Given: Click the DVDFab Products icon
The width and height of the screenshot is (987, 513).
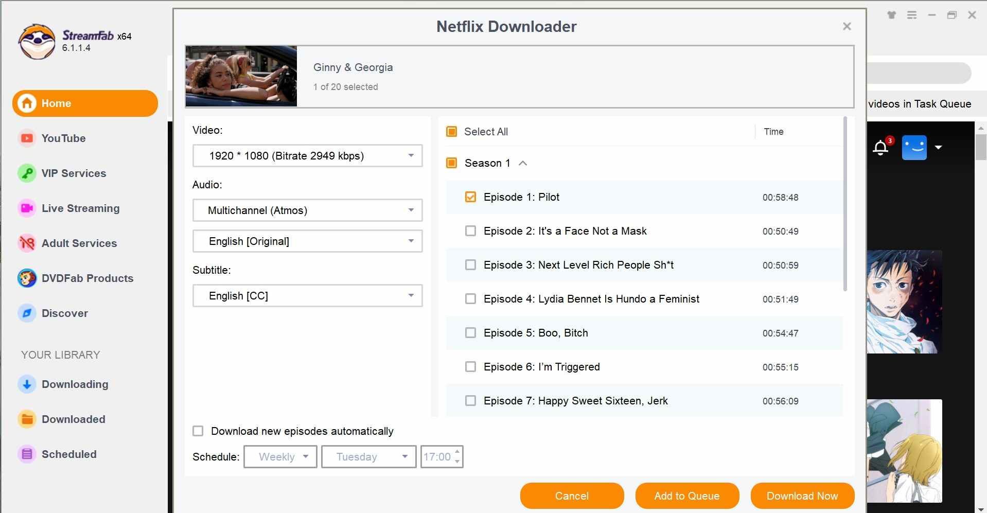Looking at the screenshot, I should (x=27, y=278).
